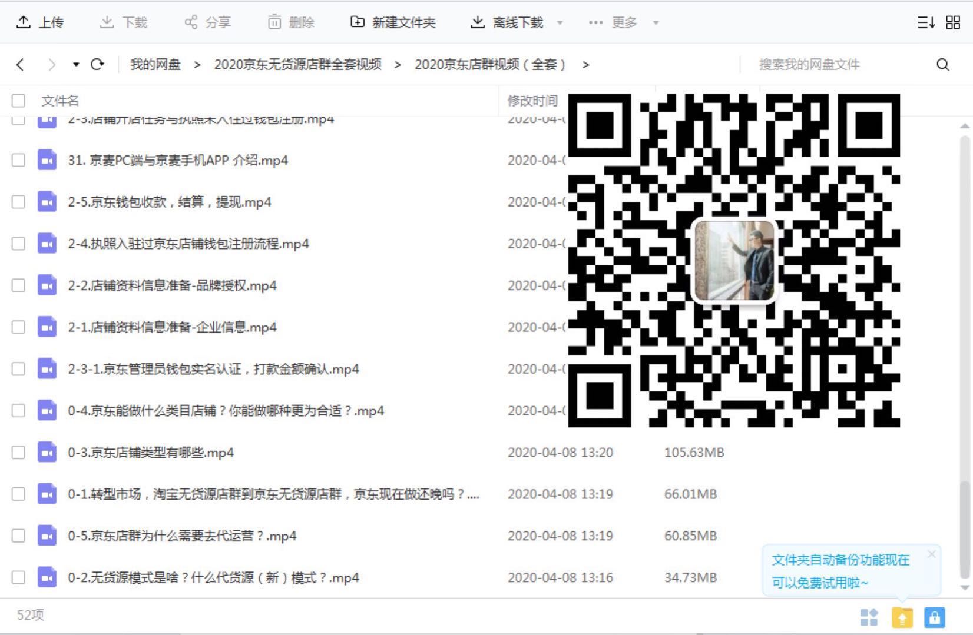Viewport: 973px width, 635px height.
Task: Open file 2-5.京东钱包收款，结算，提现.mp4
Action: [x=170, y=202]
